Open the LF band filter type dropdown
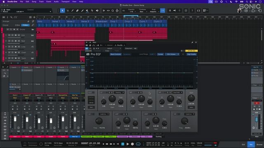 tap(119, 92)
